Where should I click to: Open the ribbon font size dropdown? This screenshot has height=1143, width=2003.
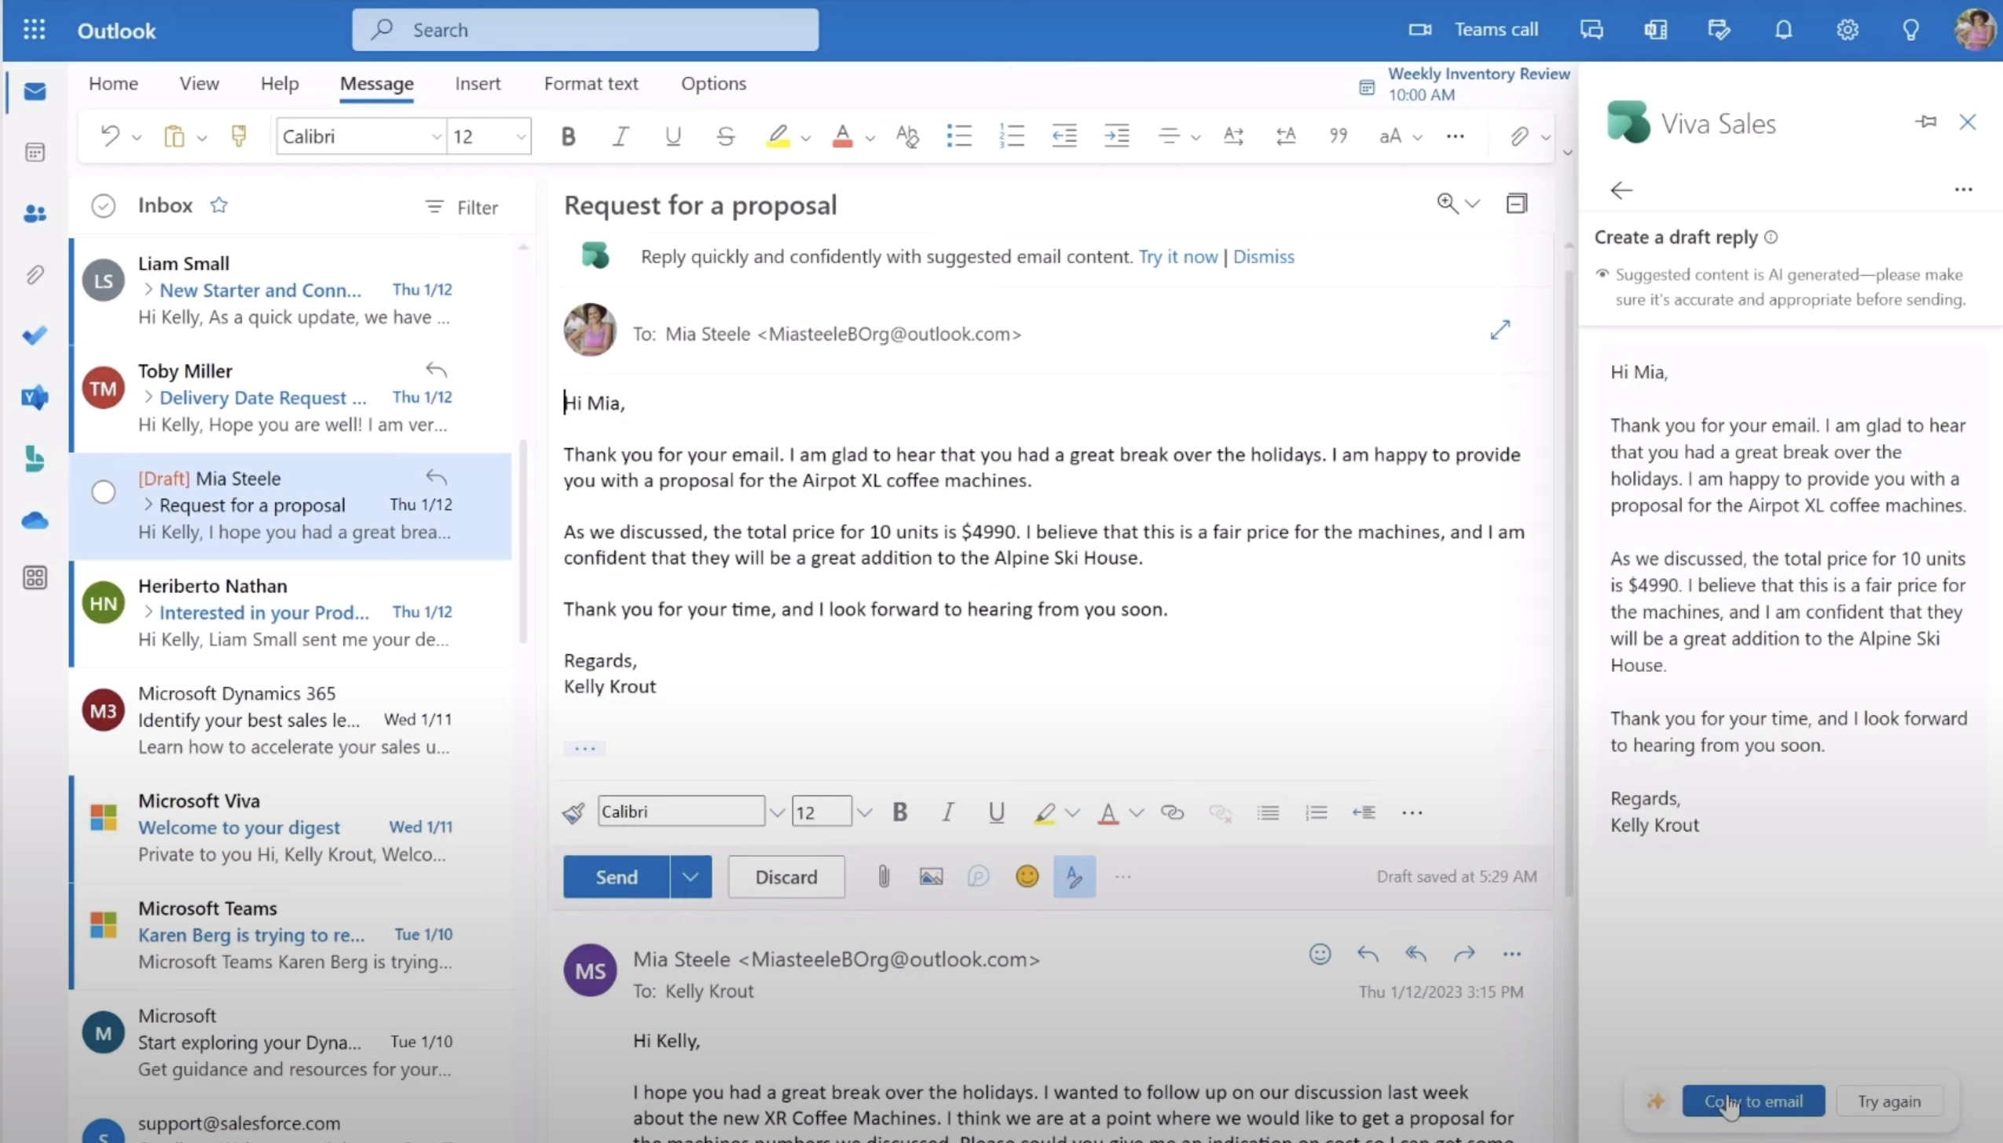[x=520, y=137]
